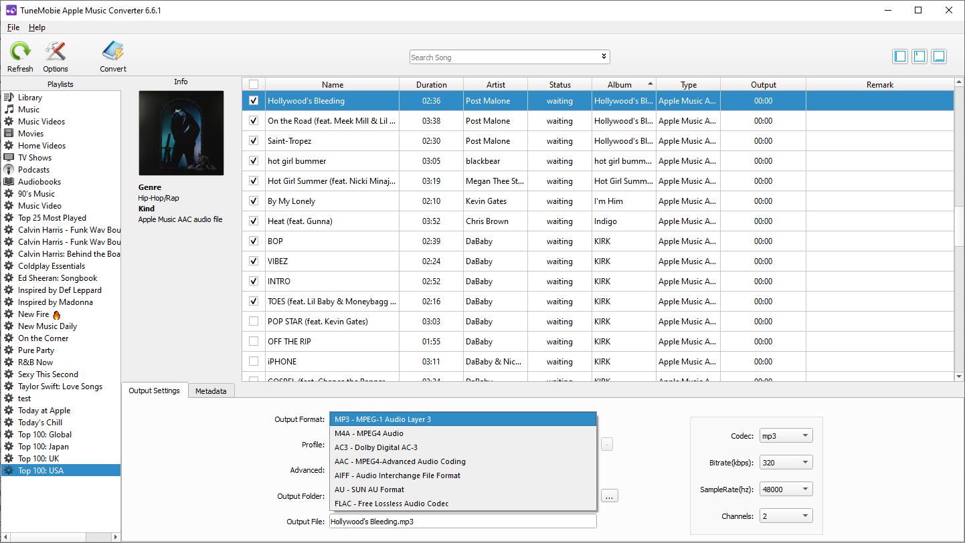
Task: Check the OFF THE RIP checkbox
Action: [x=253, y=342]
